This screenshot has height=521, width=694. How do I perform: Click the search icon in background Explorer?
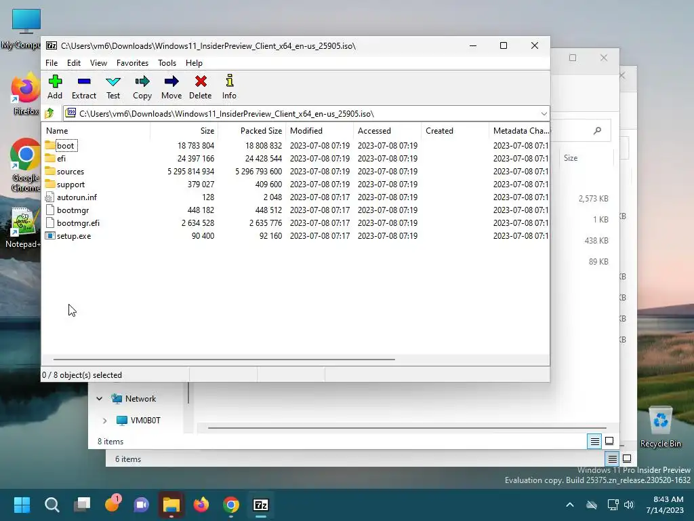(598, 131)
